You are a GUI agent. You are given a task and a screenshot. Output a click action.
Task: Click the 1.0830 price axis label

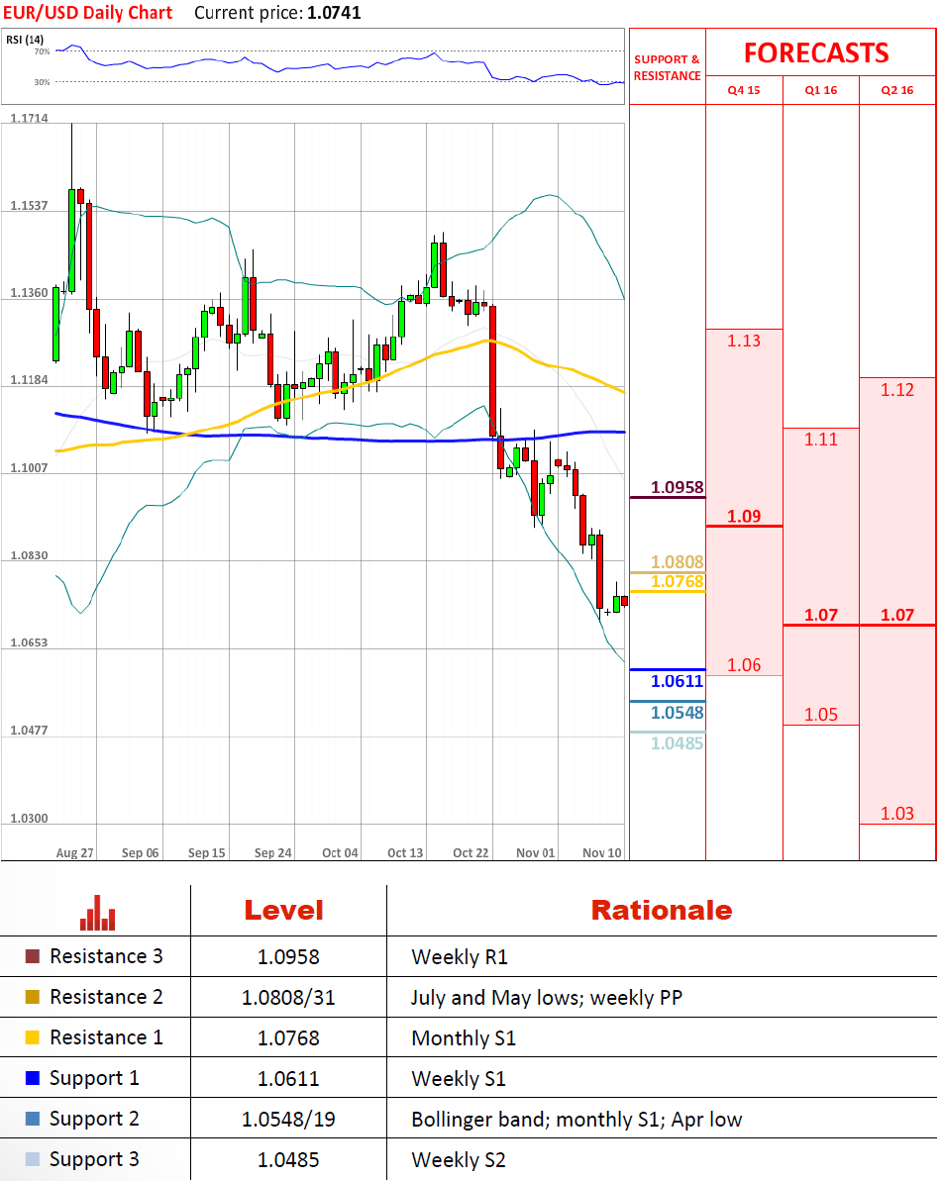[29, 556]
